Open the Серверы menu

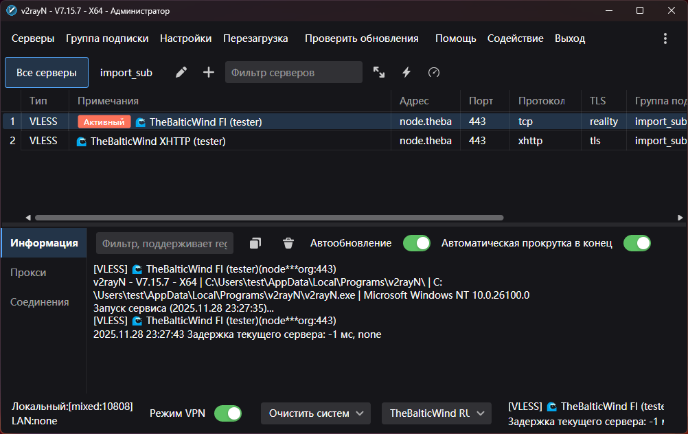tap(33, 38)
